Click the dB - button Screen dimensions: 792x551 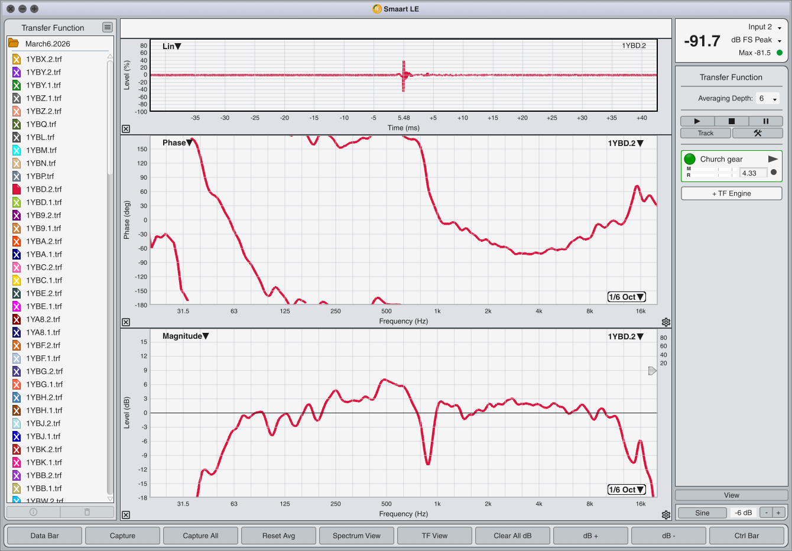(668, 536)
